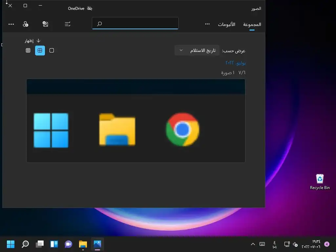The width and height of the screenshot is (336, 252).
Task: Click the OneDrive cloud status icon
Action: coord(90,8)
